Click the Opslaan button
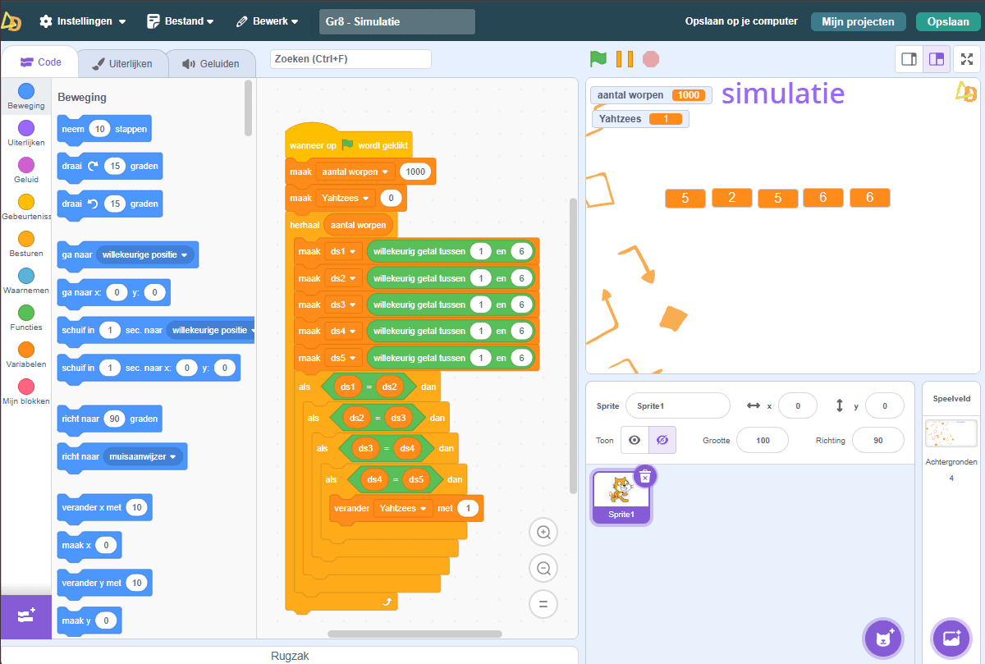Viewport: 985px width, 664px height. [948, 21]
